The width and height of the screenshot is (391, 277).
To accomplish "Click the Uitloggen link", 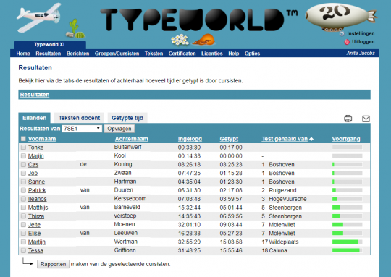I will [x=363, y=42].
